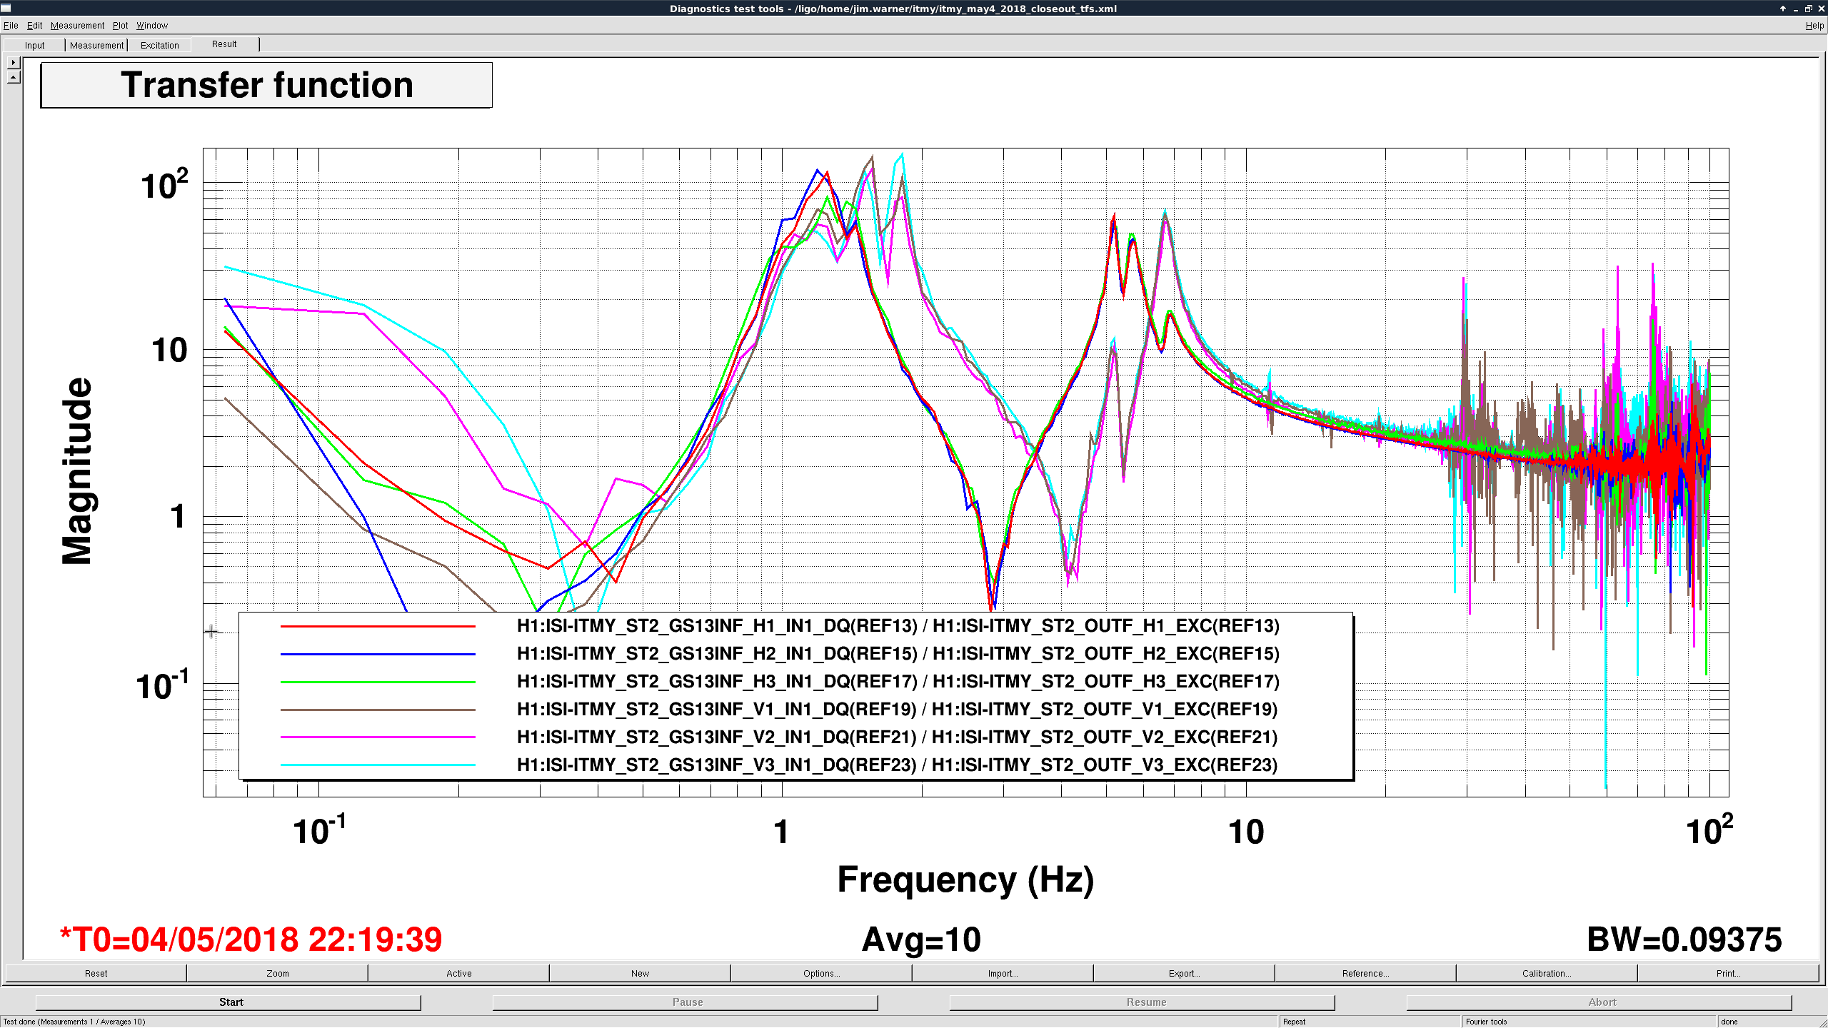This screenshot has width=1828, height=1028.
Task: Click the Transfer function plot title box
Action: 266,85
